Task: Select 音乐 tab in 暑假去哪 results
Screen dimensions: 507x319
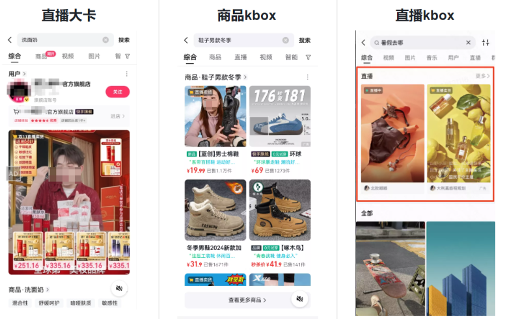Action: [x=432, y=58]
